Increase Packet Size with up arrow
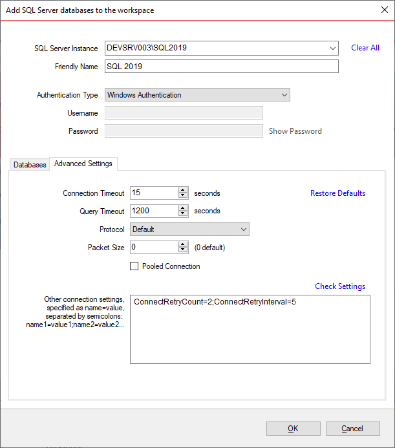Screen dimensions: 395x448 tap(183, 244)
